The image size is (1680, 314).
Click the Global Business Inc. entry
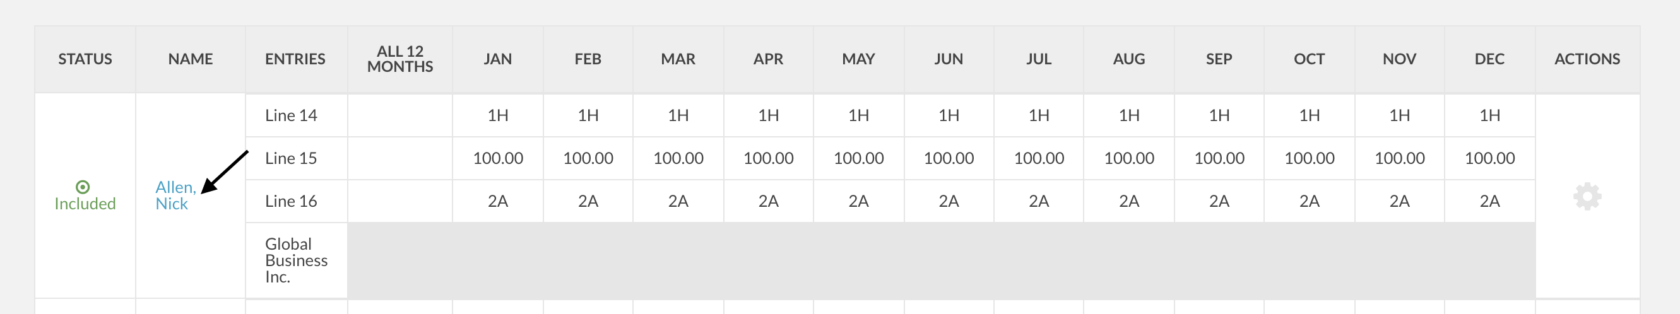[296, 260]
